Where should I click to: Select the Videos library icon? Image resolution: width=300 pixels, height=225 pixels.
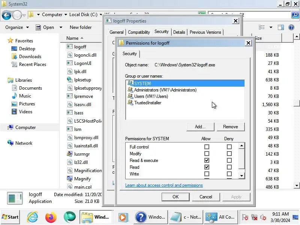click(x=14, y=111)
